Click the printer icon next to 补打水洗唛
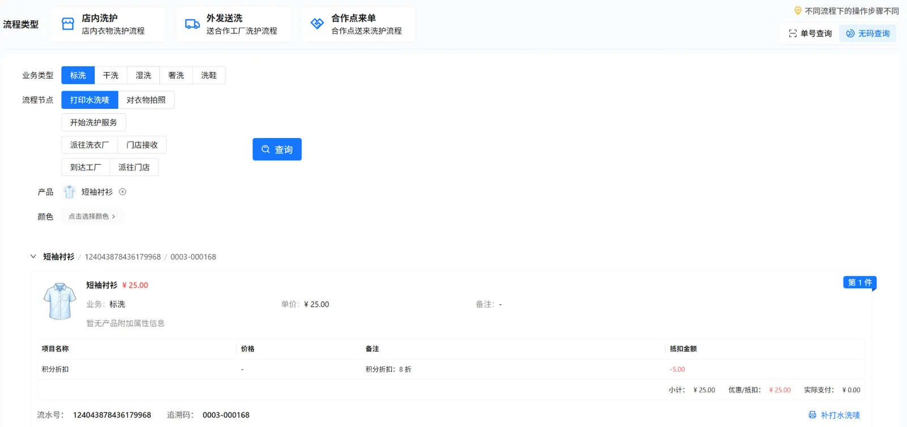The width and height of the screenshot is (907, 427). click(812, 415)
